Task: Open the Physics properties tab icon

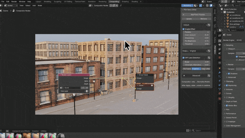Action: [219, 81]
